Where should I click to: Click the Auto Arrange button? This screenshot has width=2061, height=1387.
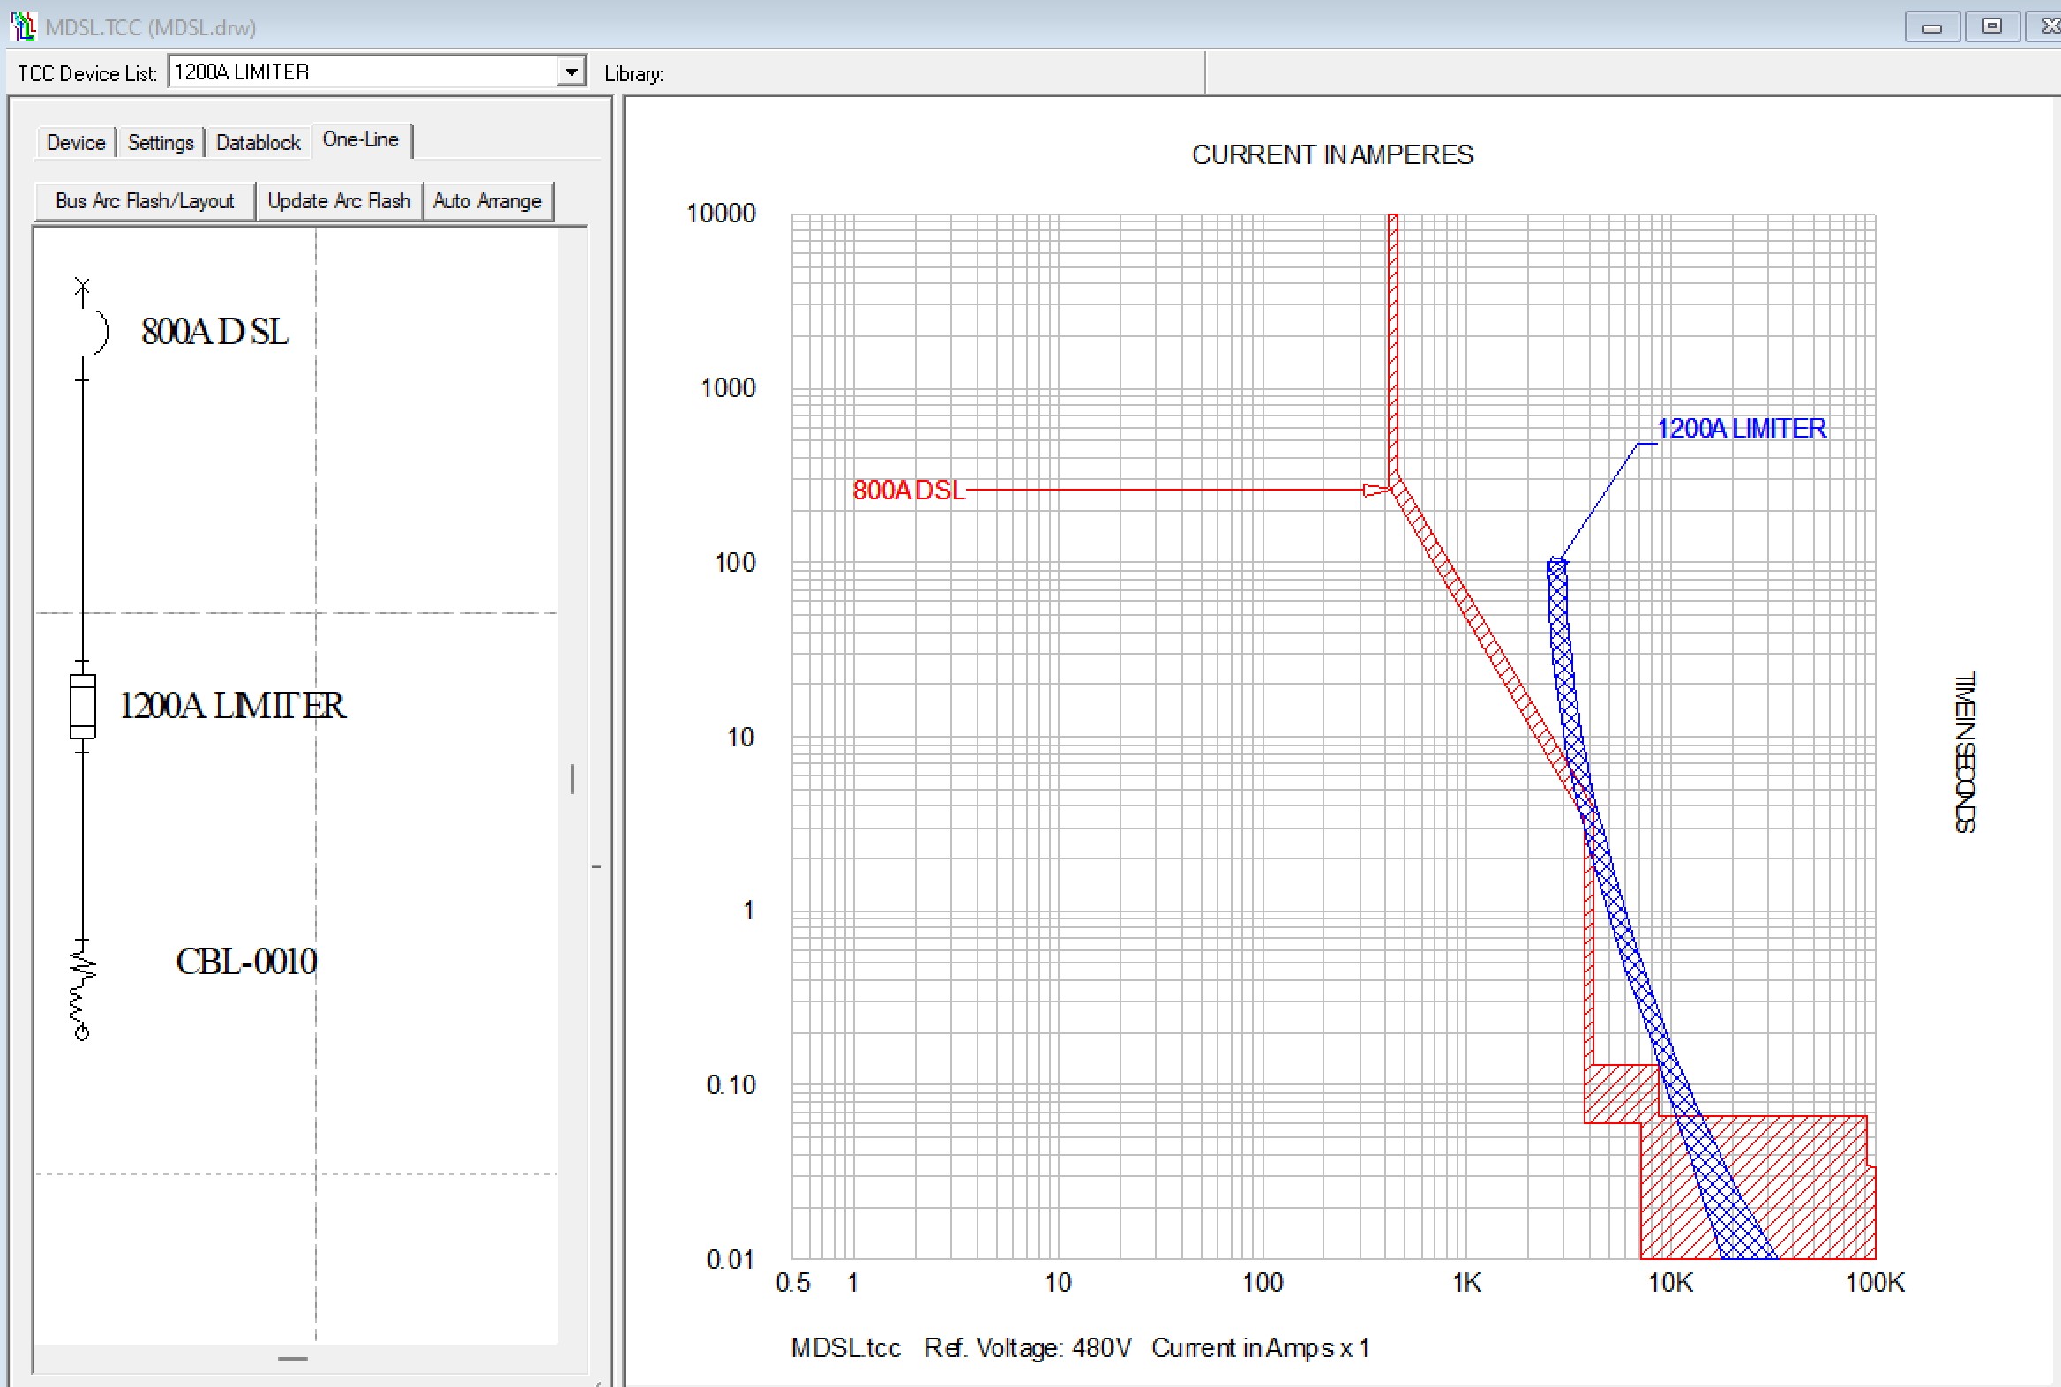click(487, 201)
